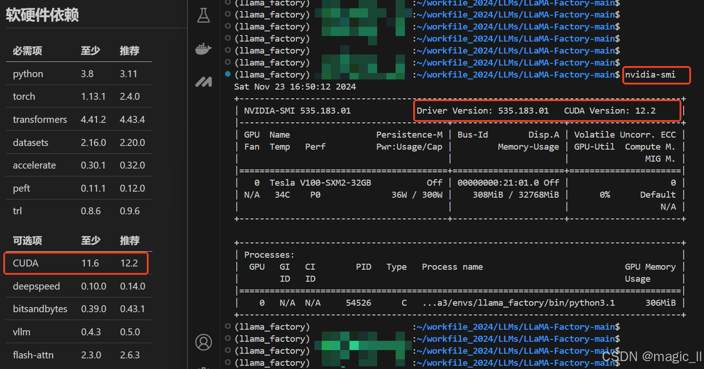
Task: Open the Accounts person icon
Action: pyautogui.click(x=204, y=342)
